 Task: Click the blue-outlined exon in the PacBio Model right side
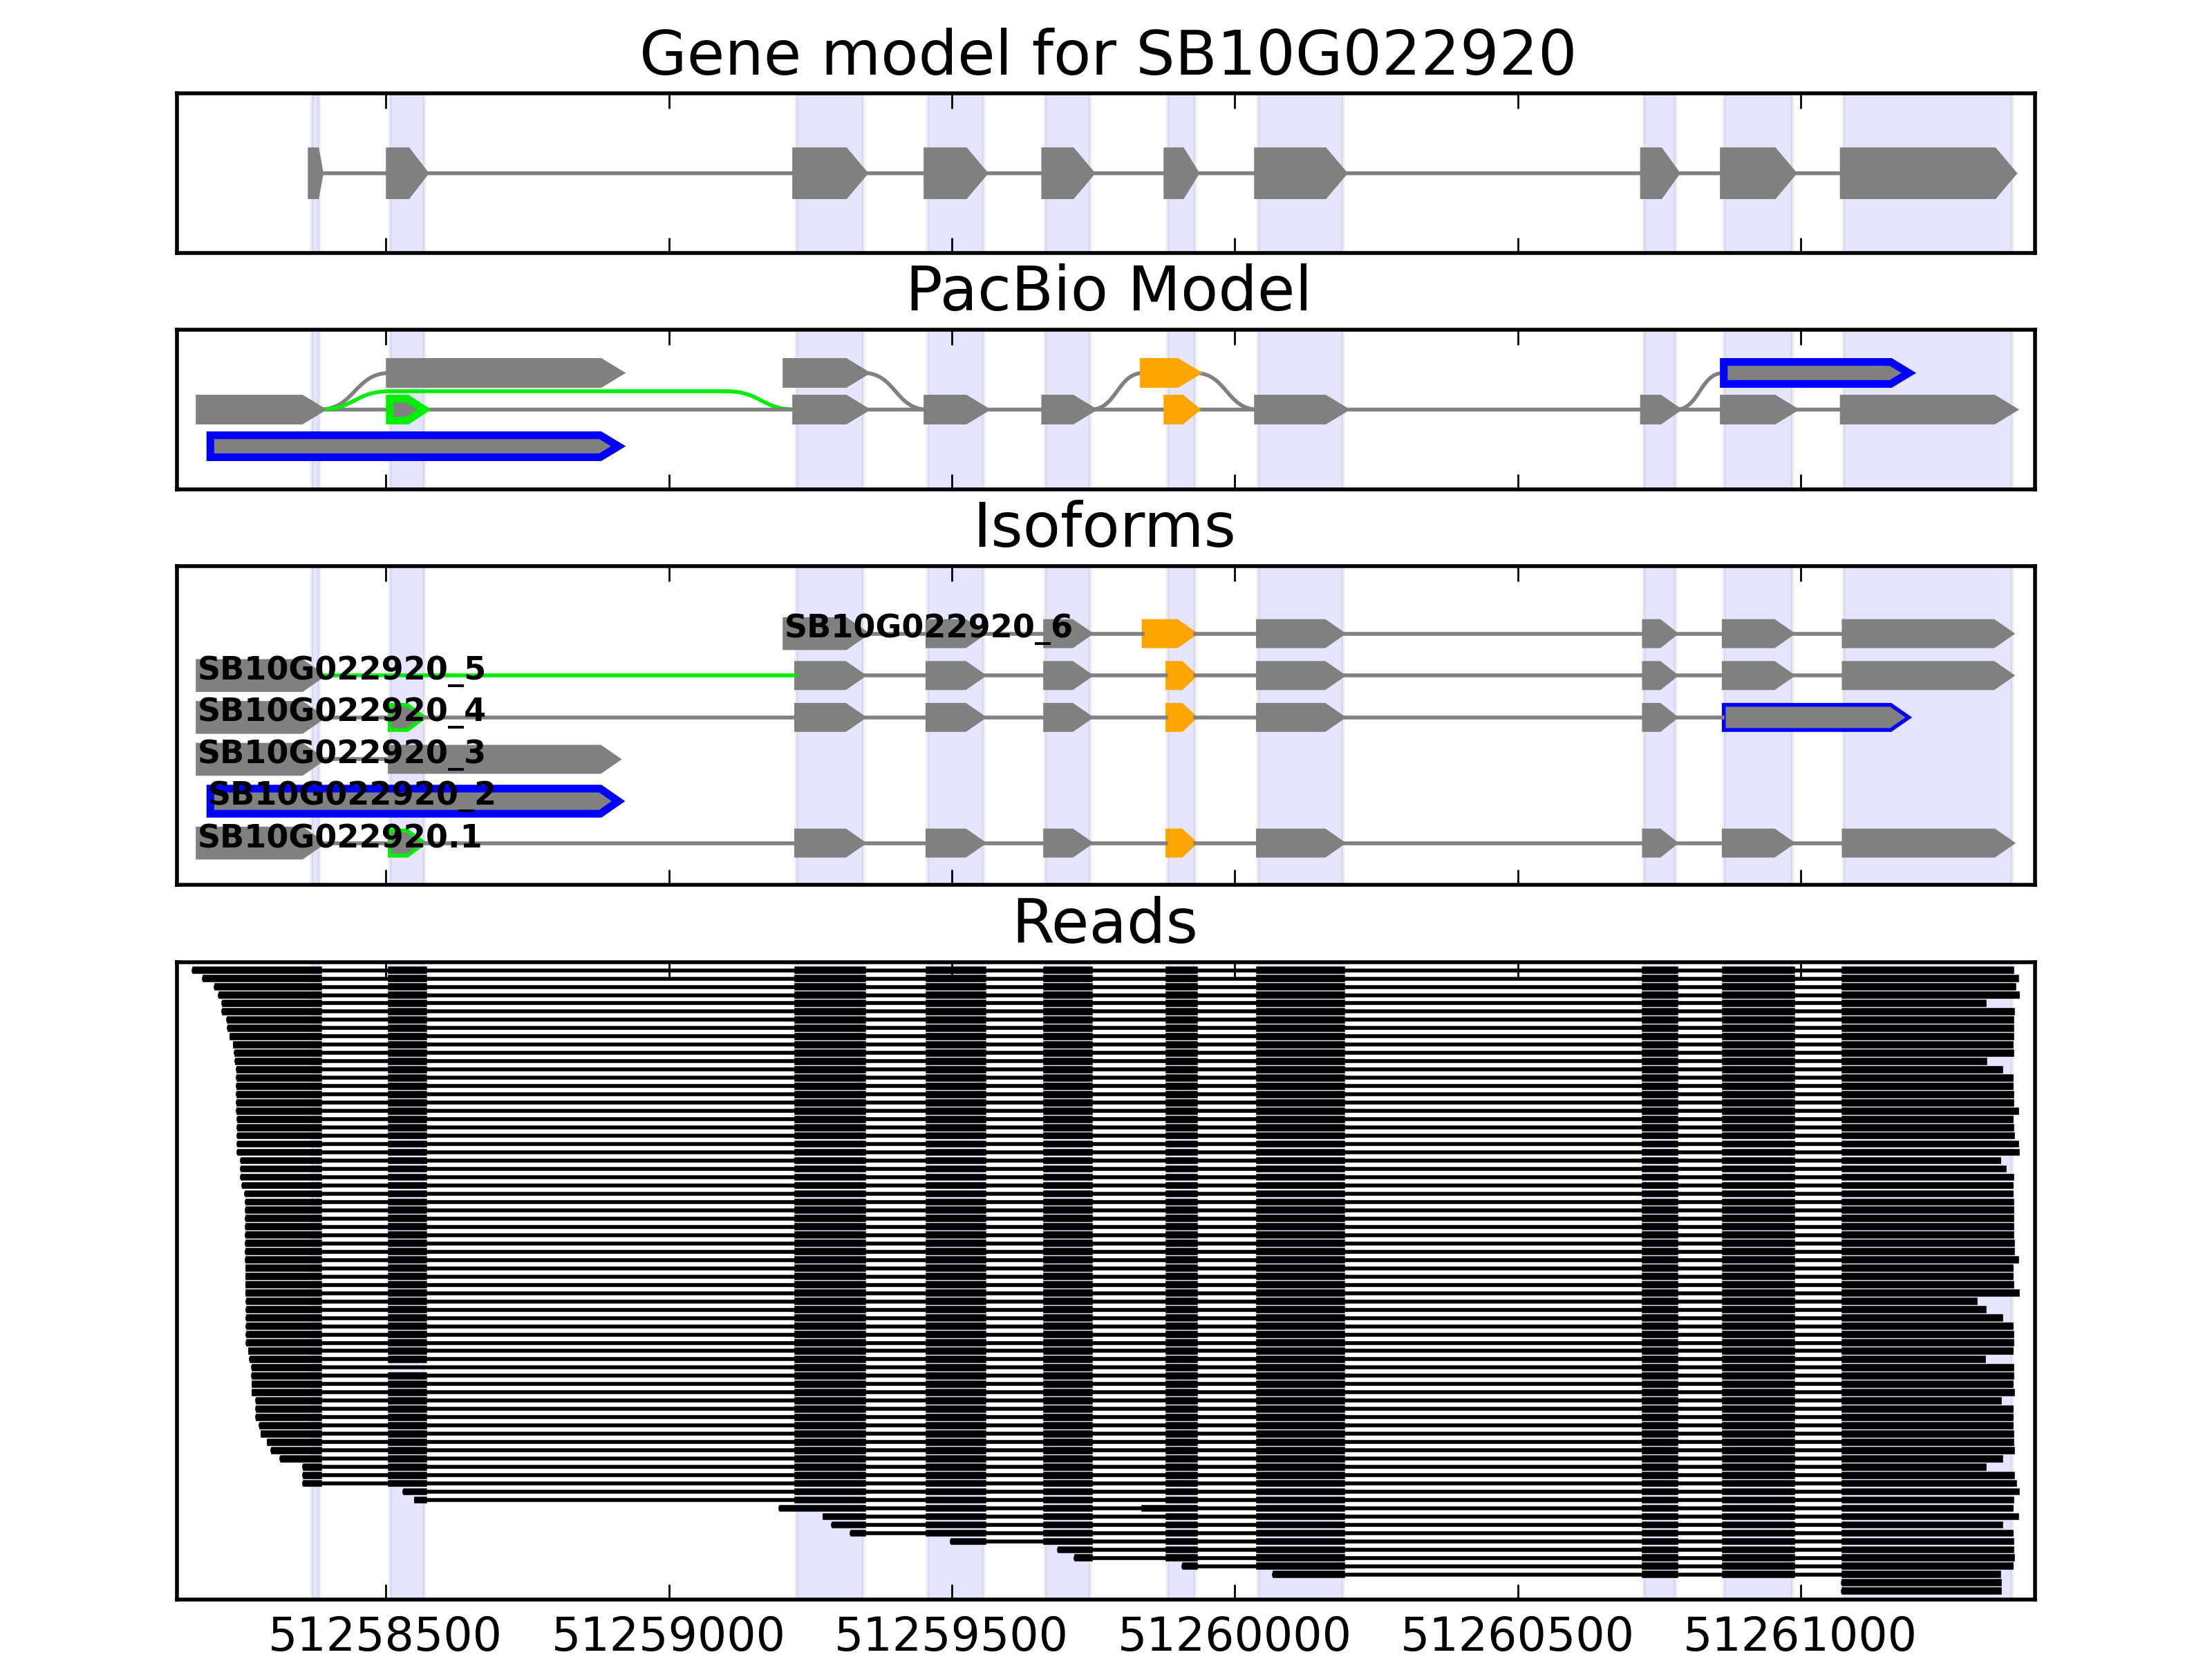click(1814, 373)
